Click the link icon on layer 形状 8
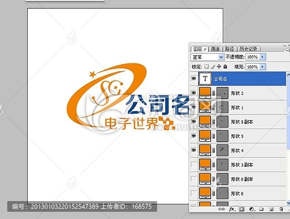The image size is (290, 219). tap(214, 193)
